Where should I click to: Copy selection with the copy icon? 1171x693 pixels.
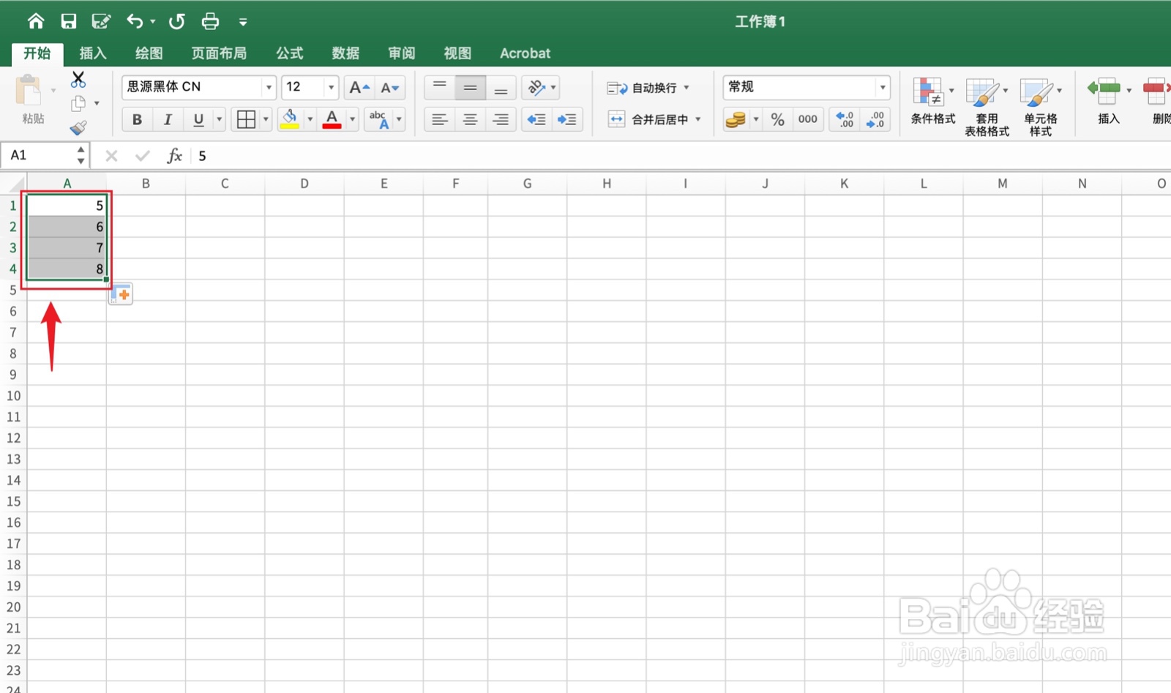pos(78,103)
